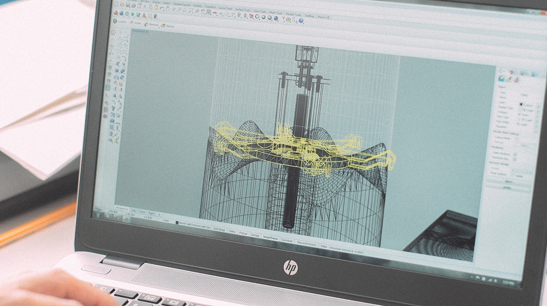Toggle the Receives shadows checkbox
This screenshot has width=547, height=306.
coord(514,159)
